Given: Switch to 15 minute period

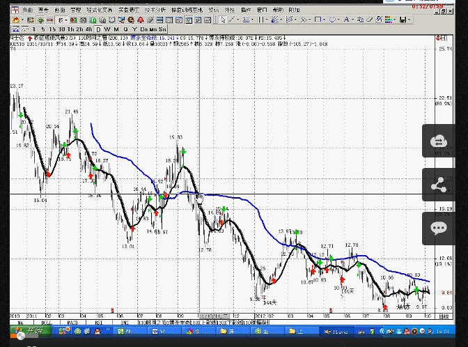Looking at the screenshot, I should (x=52, y=29).
